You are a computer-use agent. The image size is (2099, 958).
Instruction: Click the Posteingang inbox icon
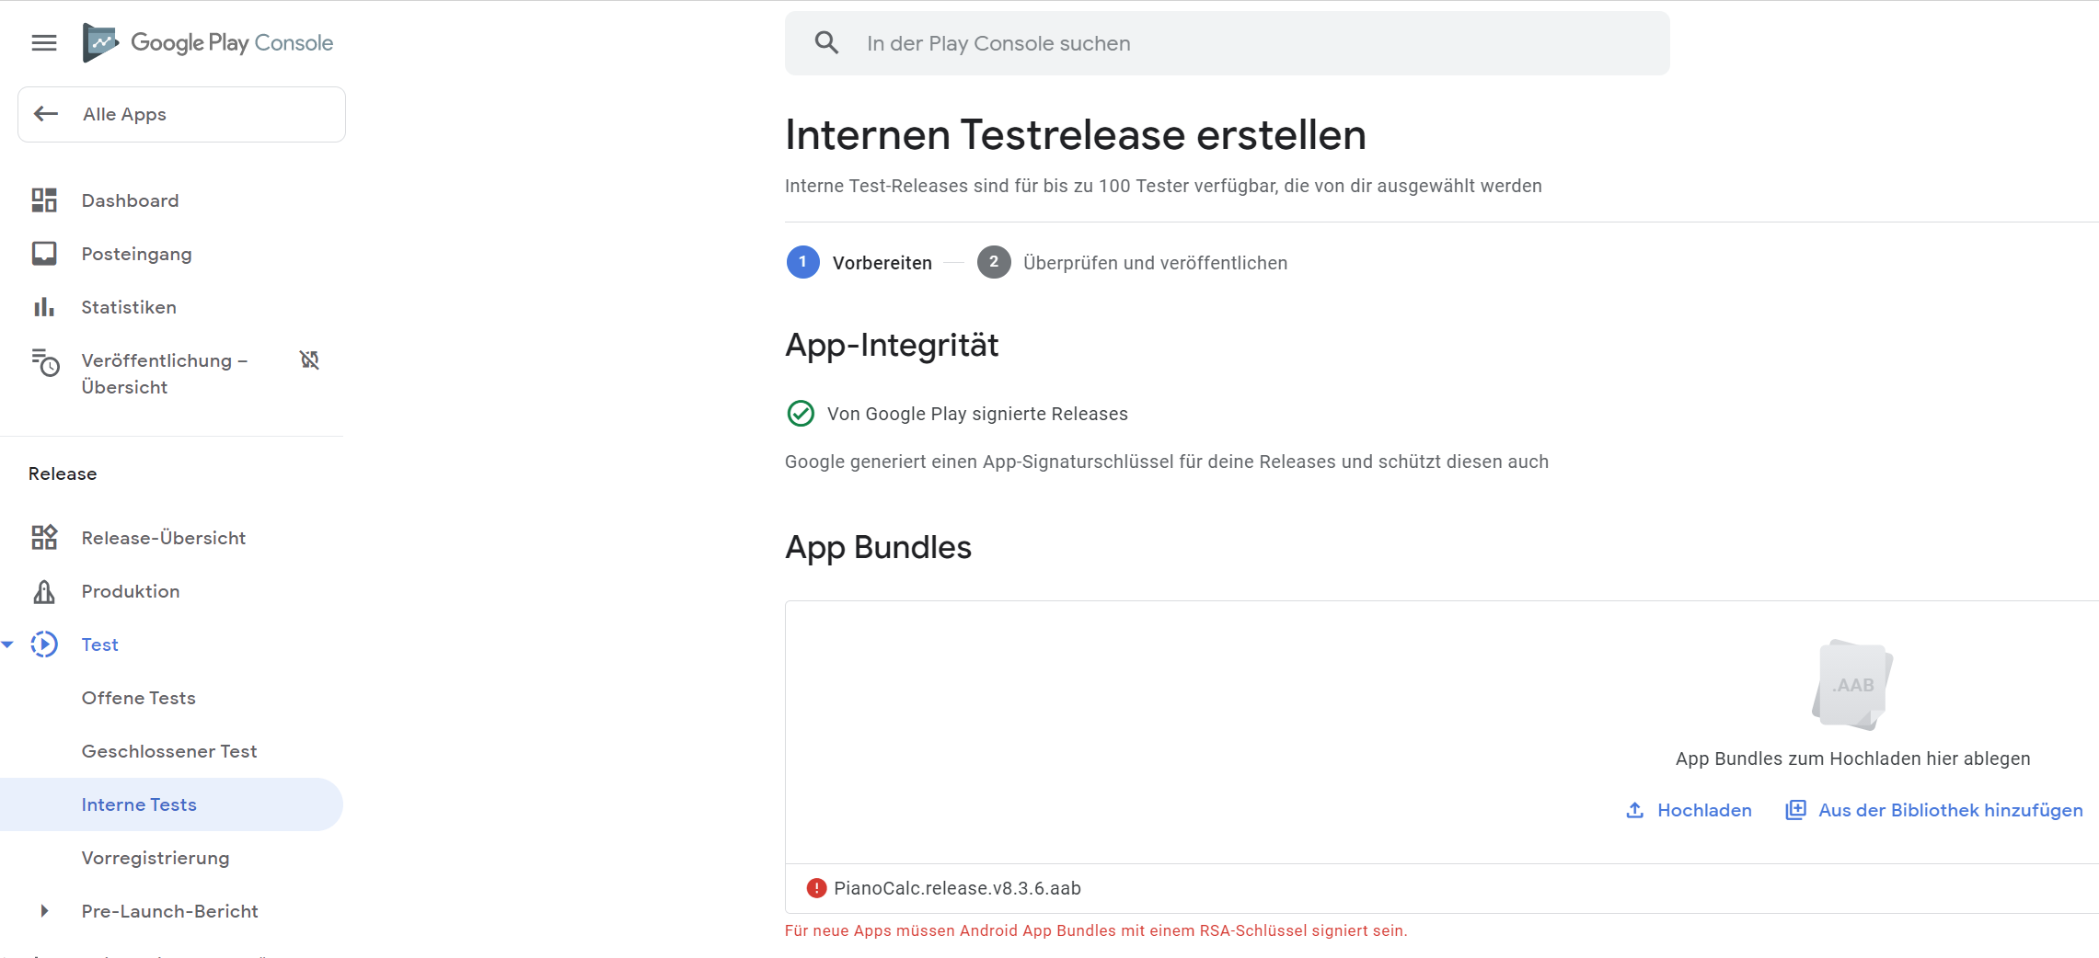click(x=44, y=254)
